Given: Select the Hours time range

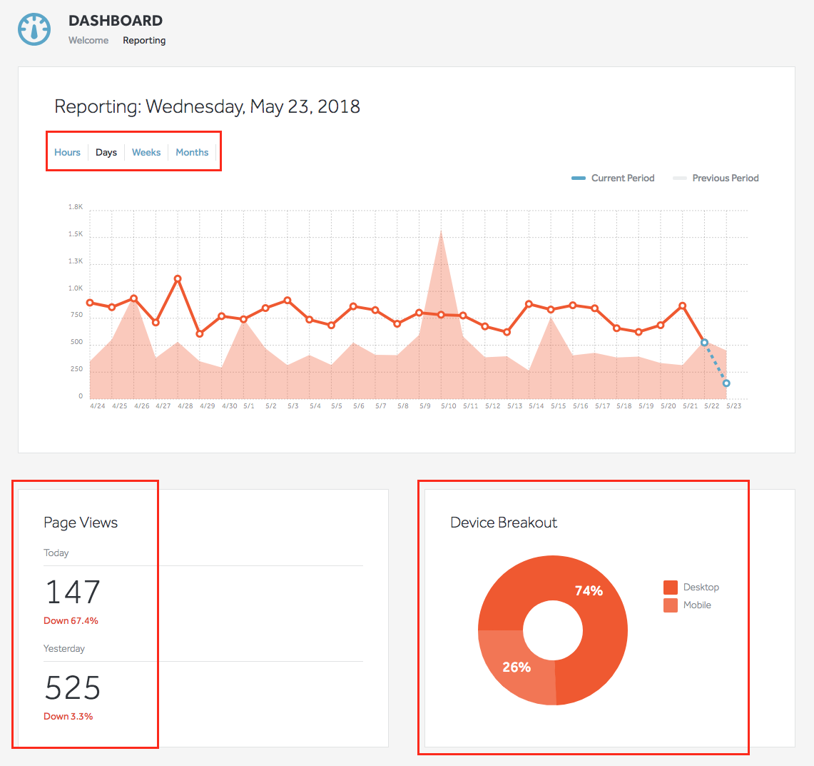Looking at the screenshot, I should [x=67, y=152].
